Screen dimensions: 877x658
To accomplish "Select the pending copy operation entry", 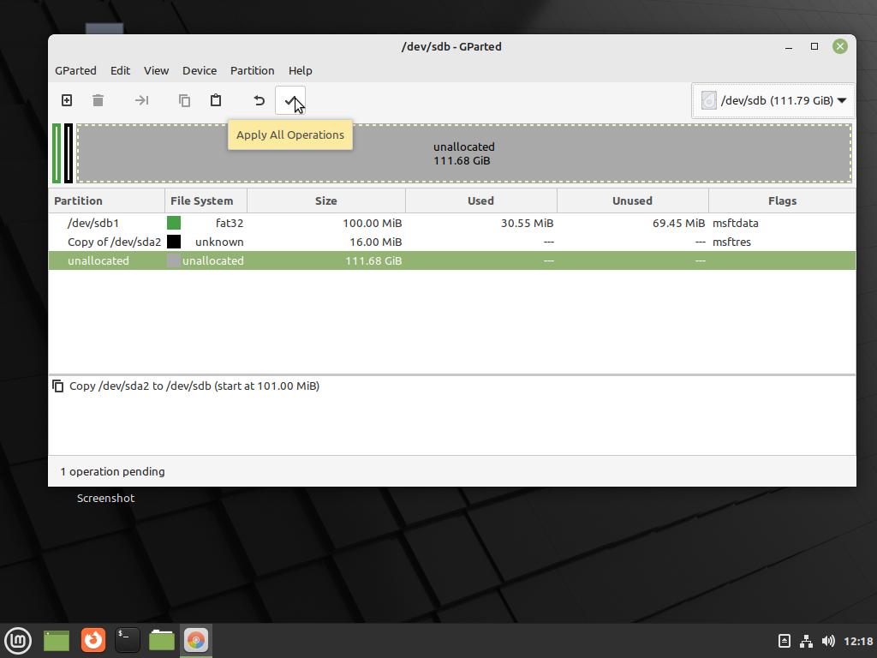I will click(194, 386).
